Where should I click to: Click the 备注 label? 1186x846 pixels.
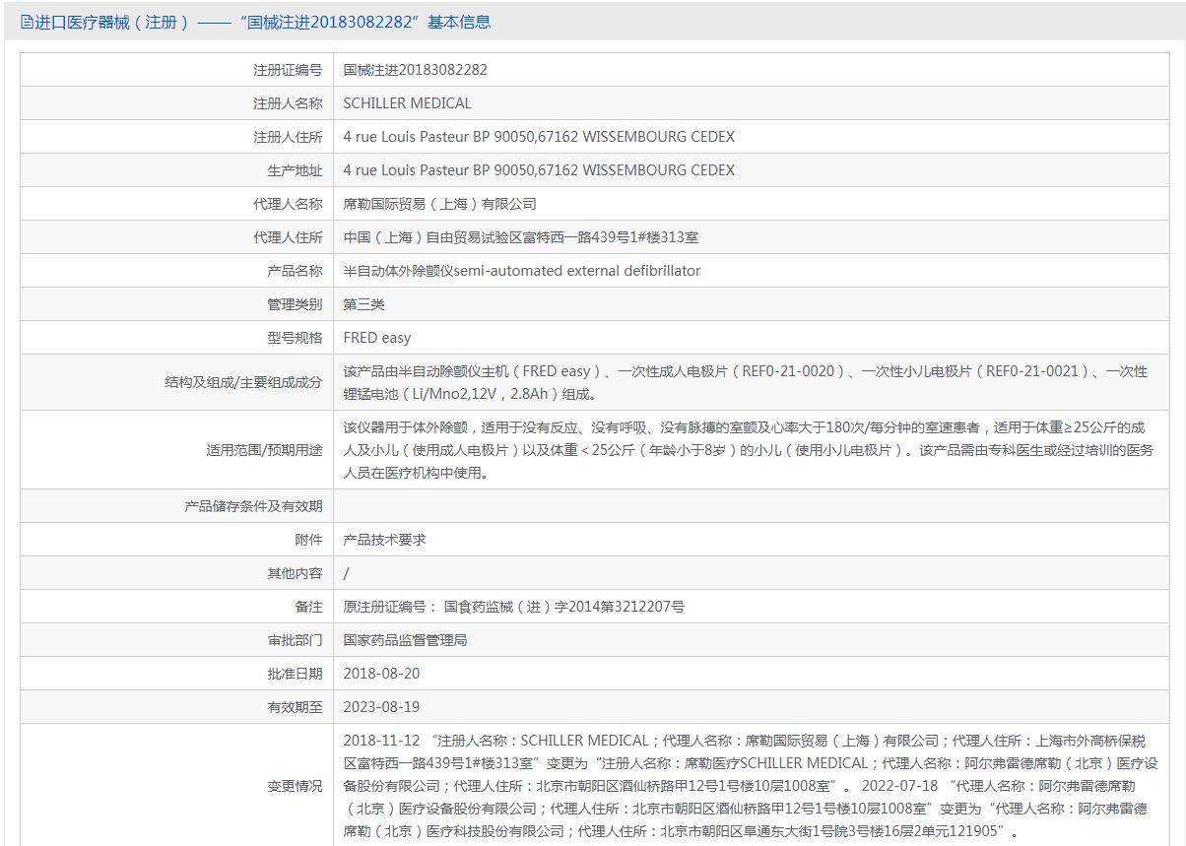pos(308,607)
